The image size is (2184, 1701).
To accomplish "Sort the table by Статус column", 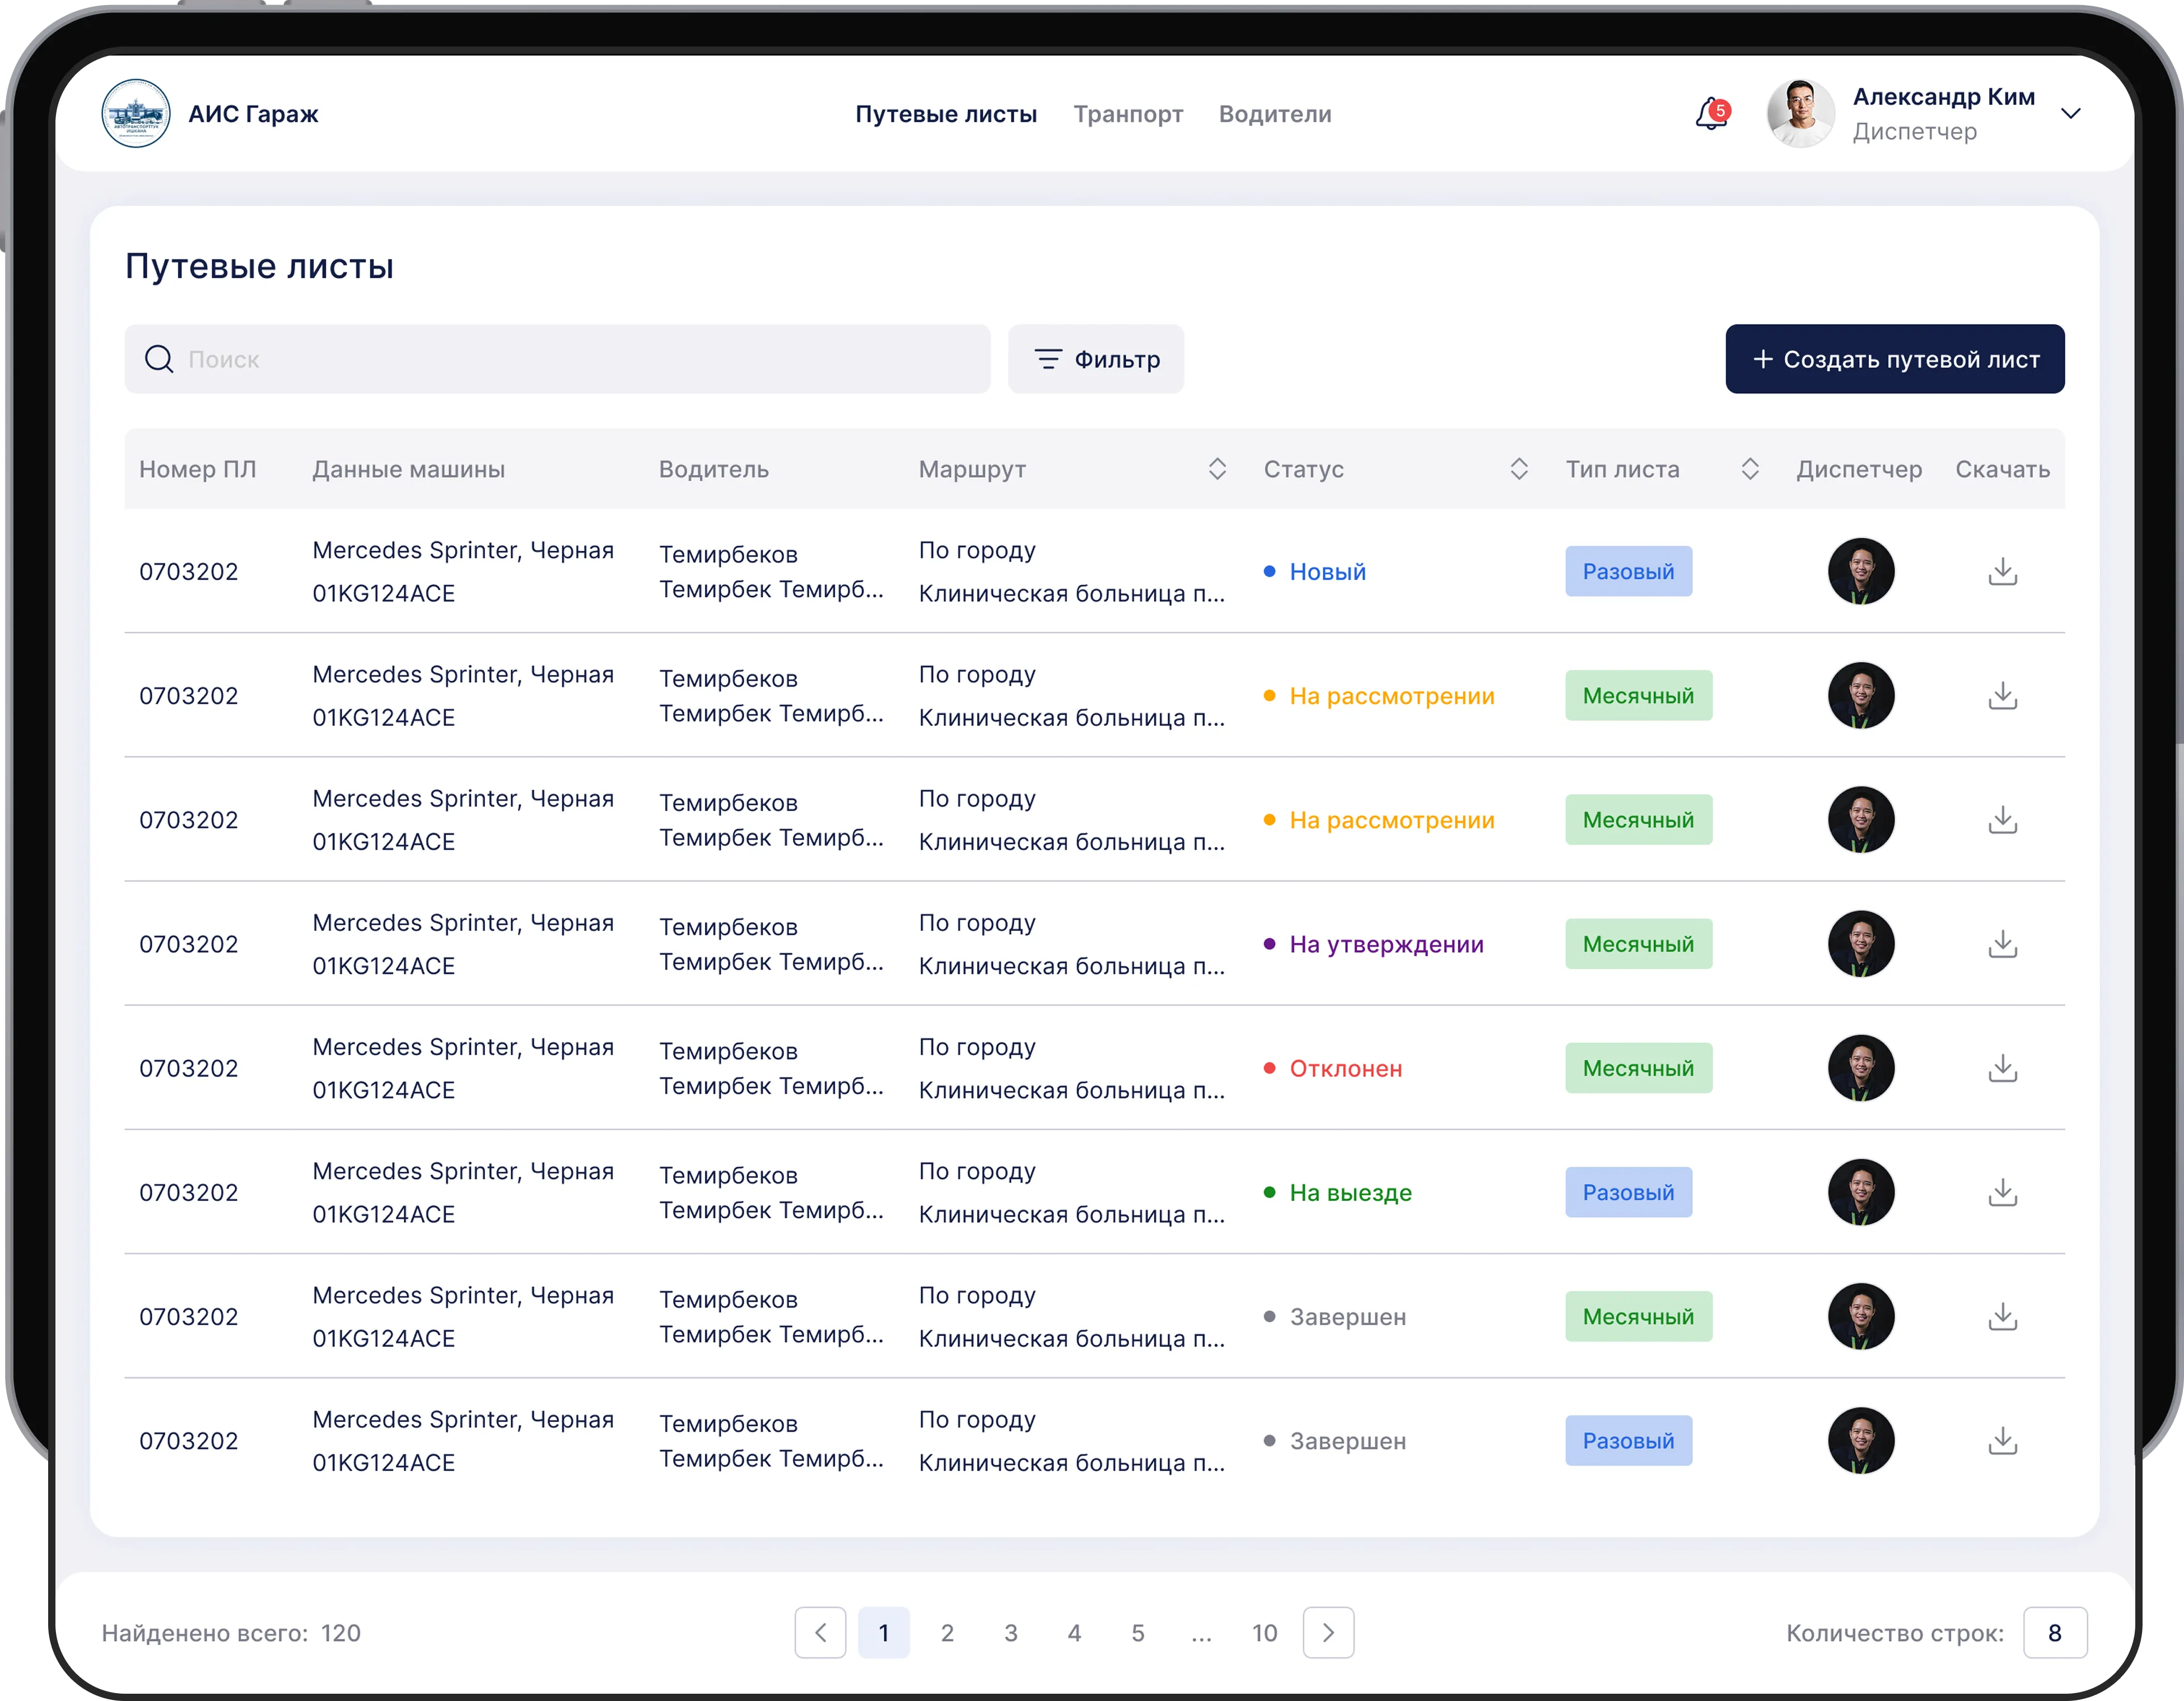I will click(1519, 469).
